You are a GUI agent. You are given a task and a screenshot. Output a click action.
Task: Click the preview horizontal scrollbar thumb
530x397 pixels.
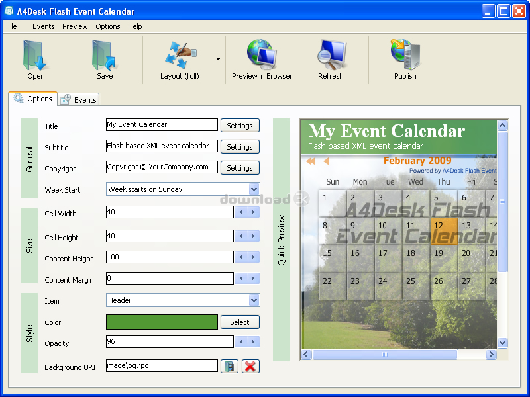[x=385, y=354]
